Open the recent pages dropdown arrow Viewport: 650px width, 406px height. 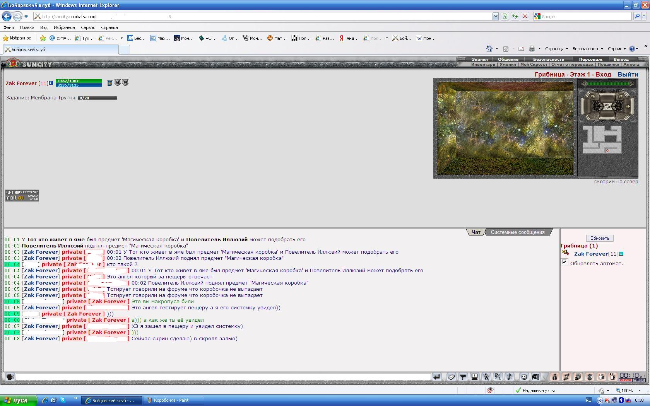coord(26,16)
